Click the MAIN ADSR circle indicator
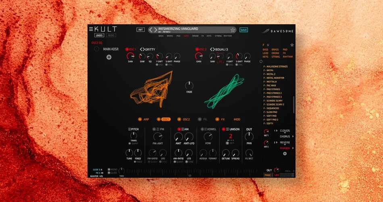The width and height of the screenshot is (383, 202). coord(96,49)
